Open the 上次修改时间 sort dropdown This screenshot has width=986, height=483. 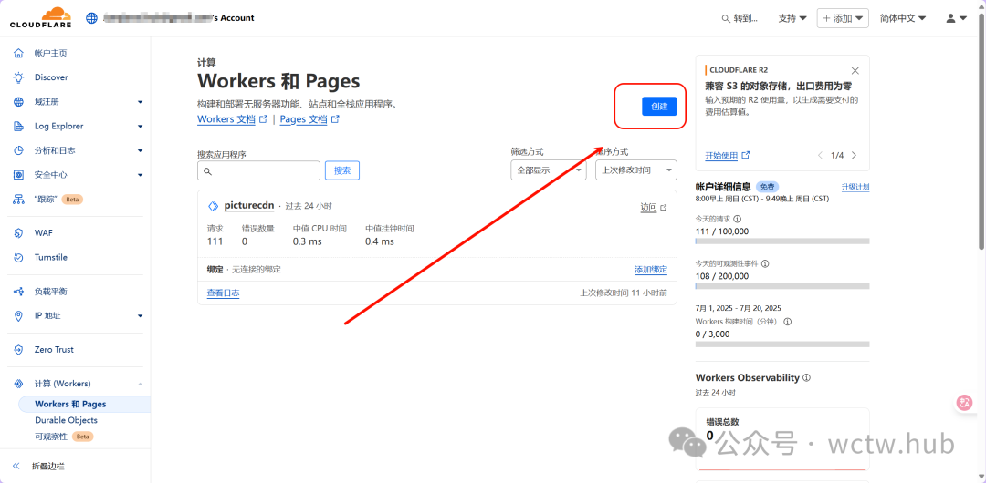[x=635, y=170]
